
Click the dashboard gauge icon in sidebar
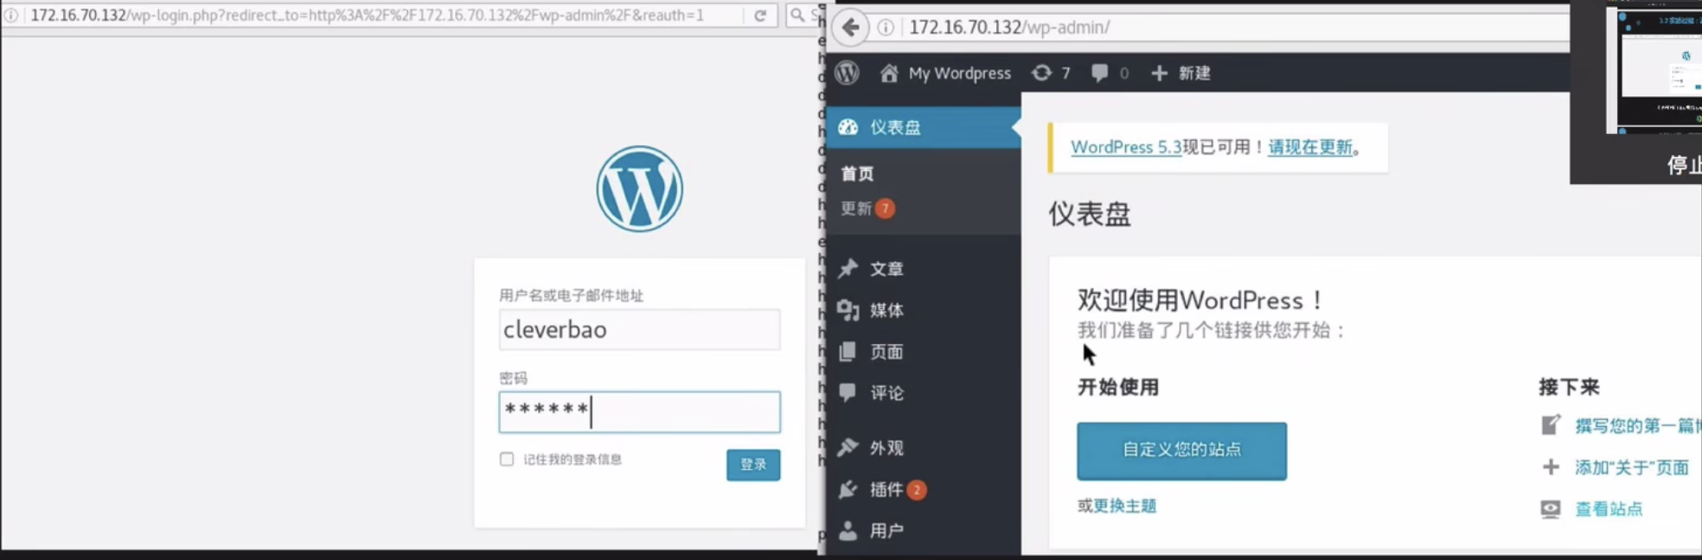tap(848, 127)
